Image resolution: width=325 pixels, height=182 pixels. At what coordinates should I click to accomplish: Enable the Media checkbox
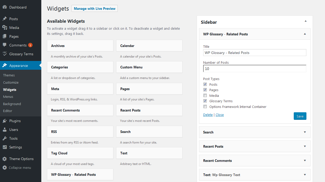coord(205,95)
